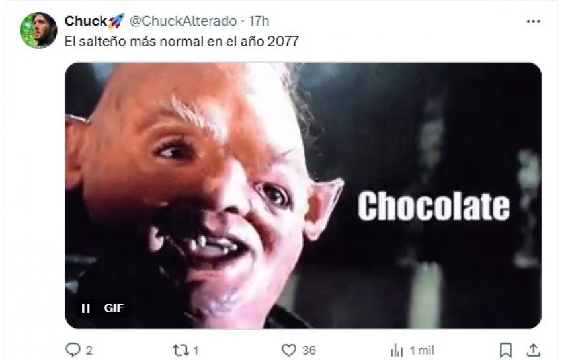Open the three-dot more options menu

coord(533,22)
